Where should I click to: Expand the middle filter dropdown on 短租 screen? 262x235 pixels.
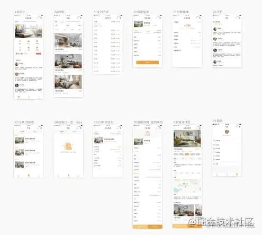(68, 25)
